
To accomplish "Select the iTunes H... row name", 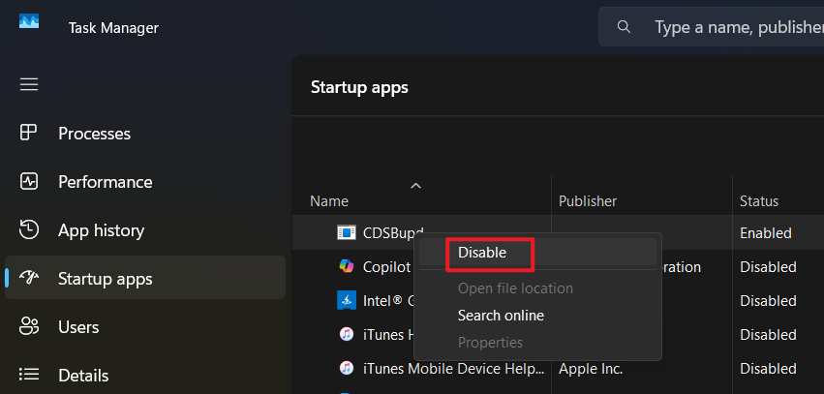I will point(390,335).
